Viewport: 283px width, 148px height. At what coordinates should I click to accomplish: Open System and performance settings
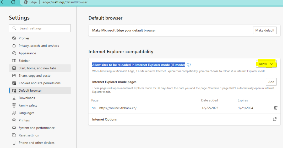coord(37,128)
